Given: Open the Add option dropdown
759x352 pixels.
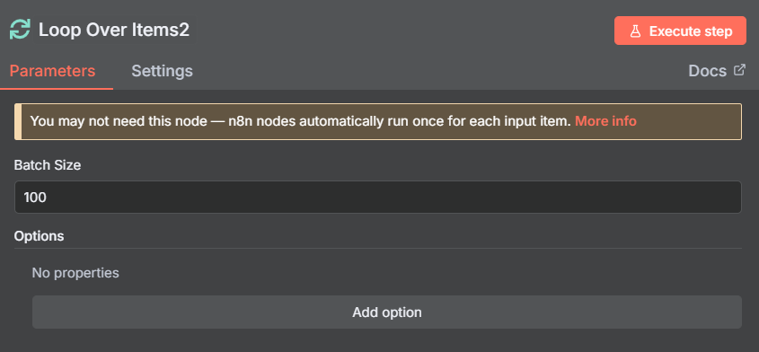Looking at the screenshot, I should point(387,312).
